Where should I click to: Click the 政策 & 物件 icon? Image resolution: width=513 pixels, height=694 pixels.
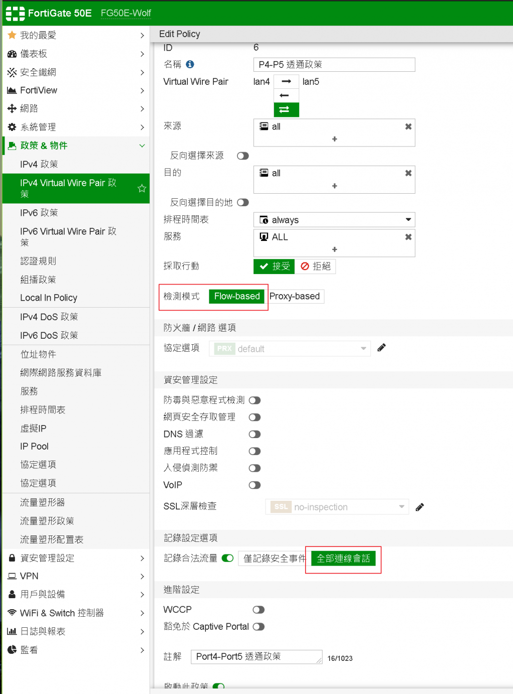point(12,146)
